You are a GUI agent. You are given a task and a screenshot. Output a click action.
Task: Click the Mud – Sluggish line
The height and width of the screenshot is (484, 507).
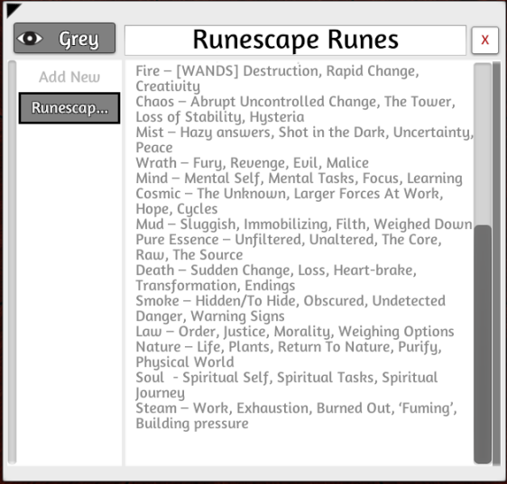tap(304, 224)
